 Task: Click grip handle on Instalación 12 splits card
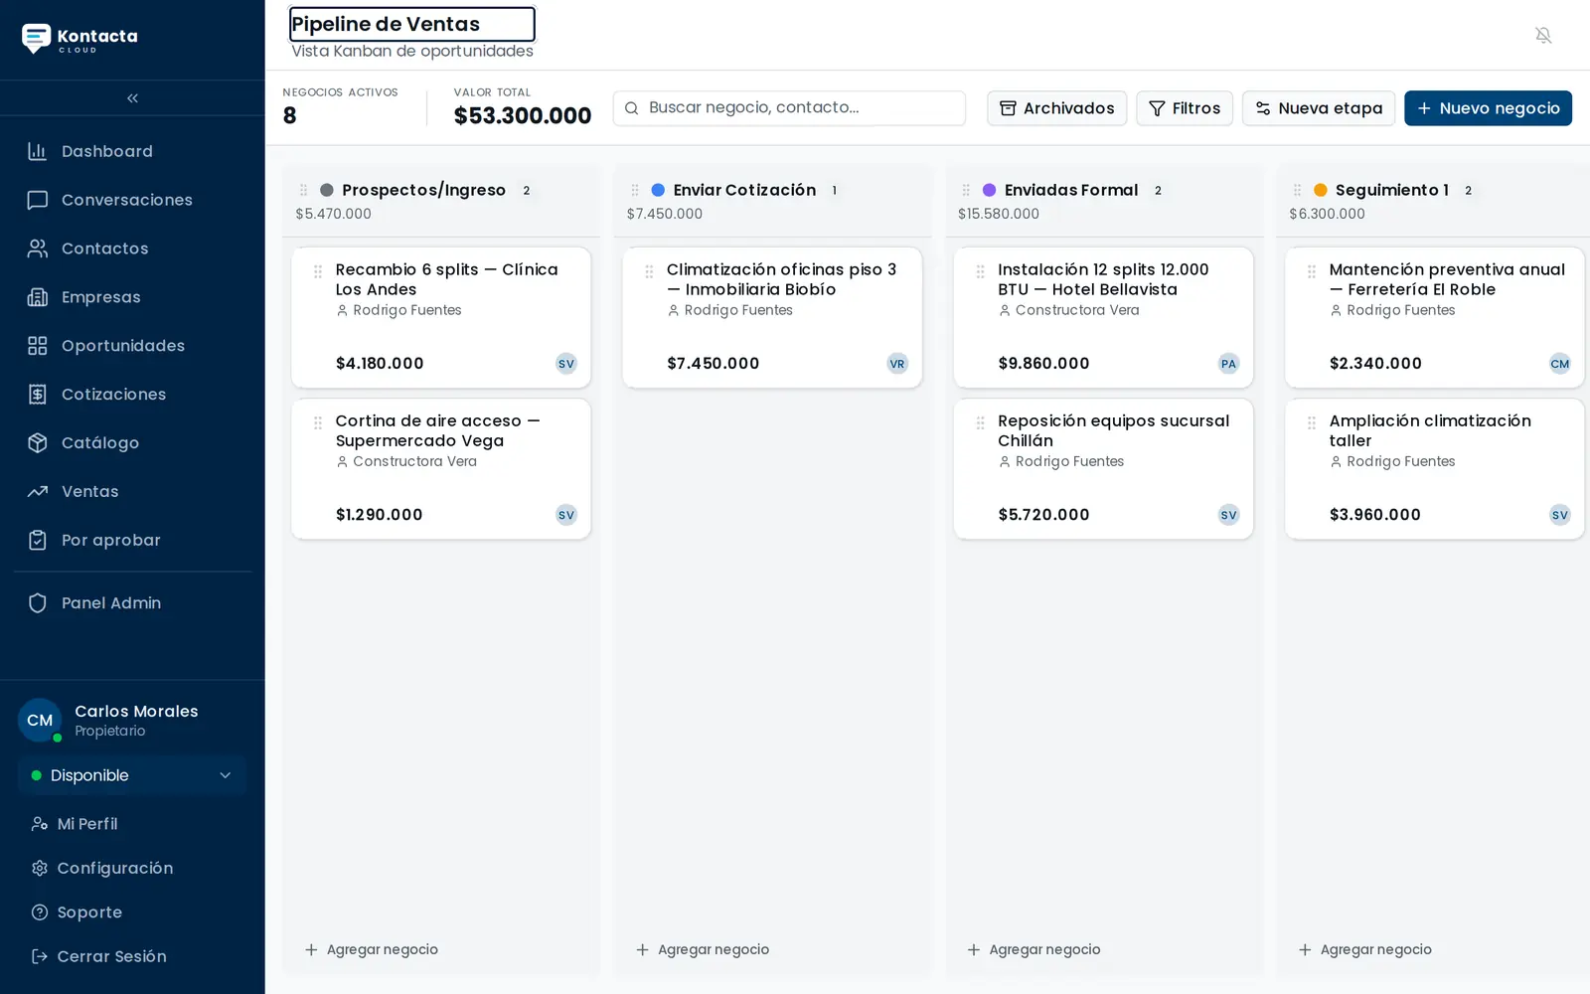pos(980,271)
